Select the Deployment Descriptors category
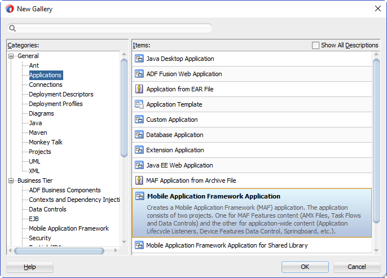 coord(61,94)
